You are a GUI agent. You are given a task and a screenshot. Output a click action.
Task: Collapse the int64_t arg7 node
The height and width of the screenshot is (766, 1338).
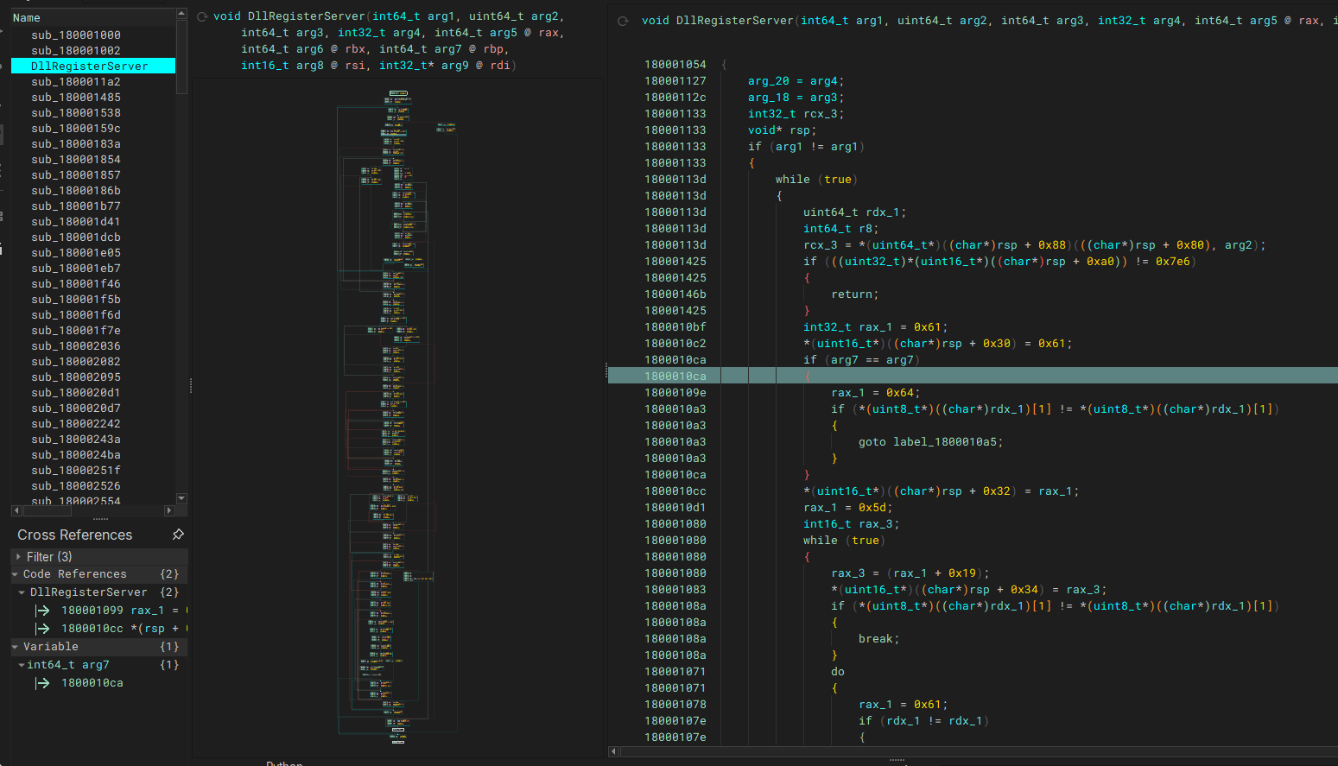point(22,665)
